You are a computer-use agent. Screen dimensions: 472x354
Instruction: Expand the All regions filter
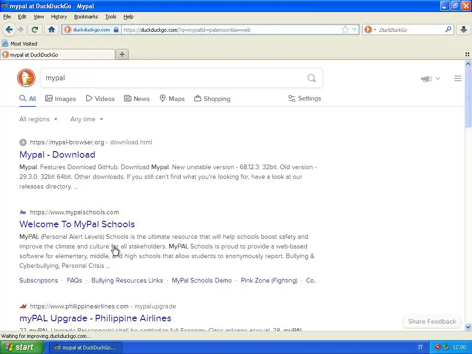point(38,119)
